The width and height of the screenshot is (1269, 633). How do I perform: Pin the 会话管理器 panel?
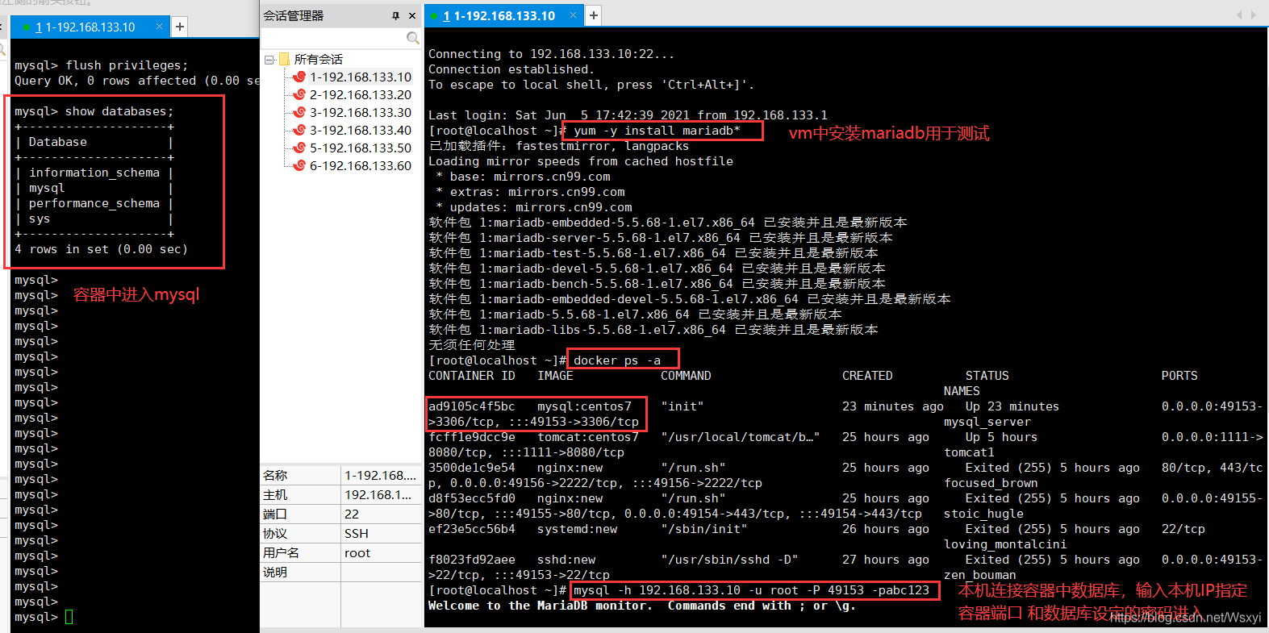click(x=395, y=15)
